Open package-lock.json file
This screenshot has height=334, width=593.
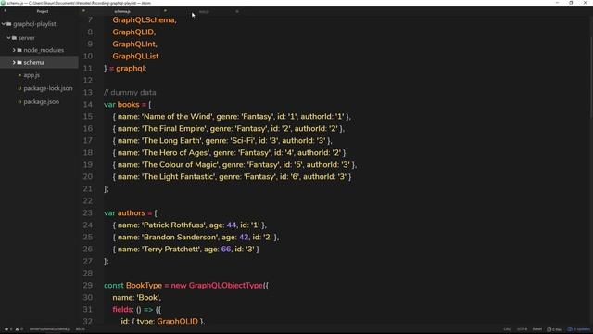[x=48, y=88]
